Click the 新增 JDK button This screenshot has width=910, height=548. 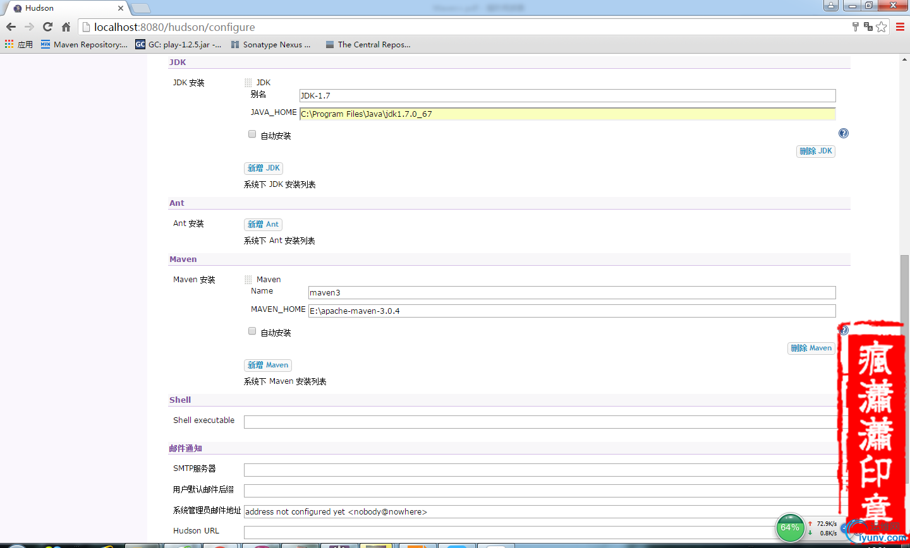pyautogui.click(x=264, y=168)
